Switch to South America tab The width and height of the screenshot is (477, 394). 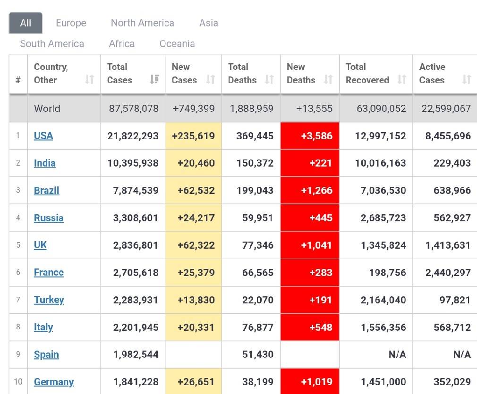[x=52, y=44]
